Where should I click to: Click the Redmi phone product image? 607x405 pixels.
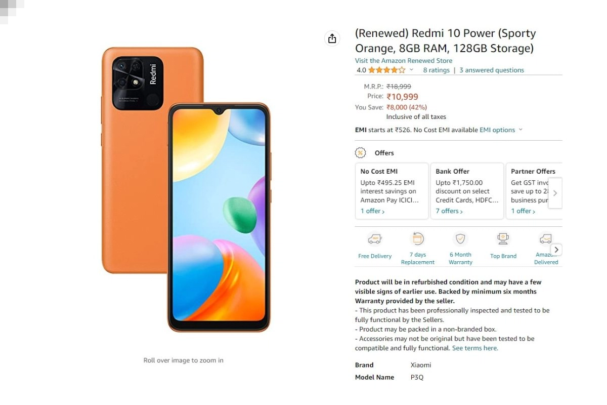pos(186,190)
